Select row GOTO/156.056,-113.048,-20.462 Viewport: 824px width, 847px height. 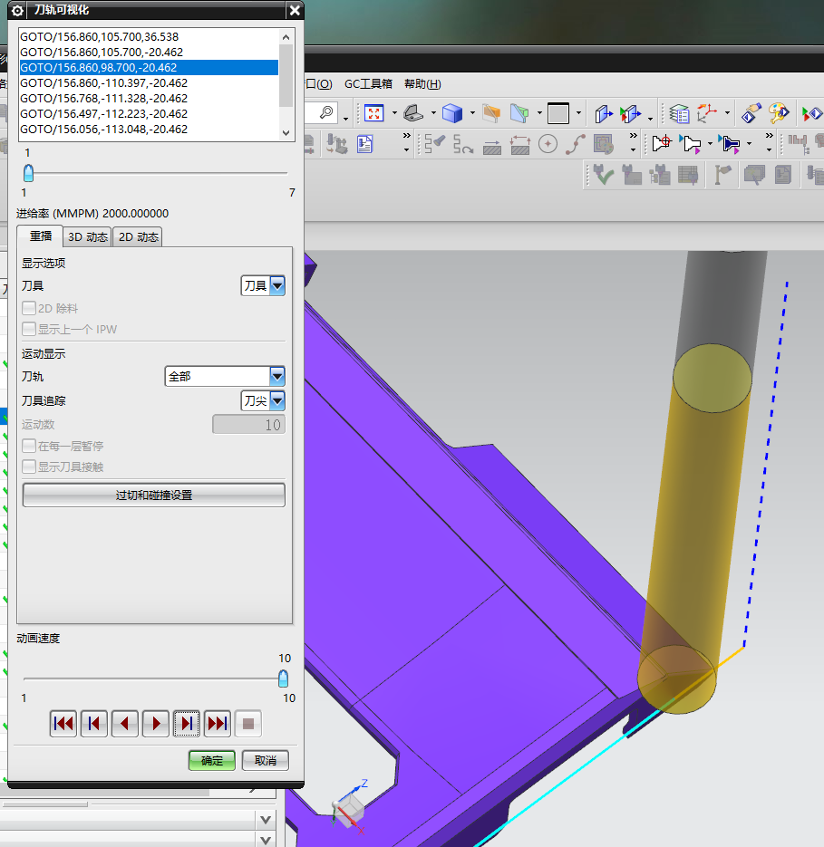pyautogui.click(x=149, y=130)
